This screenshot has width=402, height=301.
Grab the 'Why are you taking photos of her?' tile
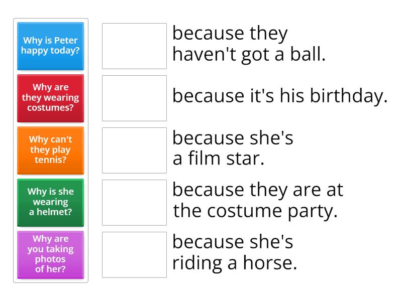[x=51, y=255]
